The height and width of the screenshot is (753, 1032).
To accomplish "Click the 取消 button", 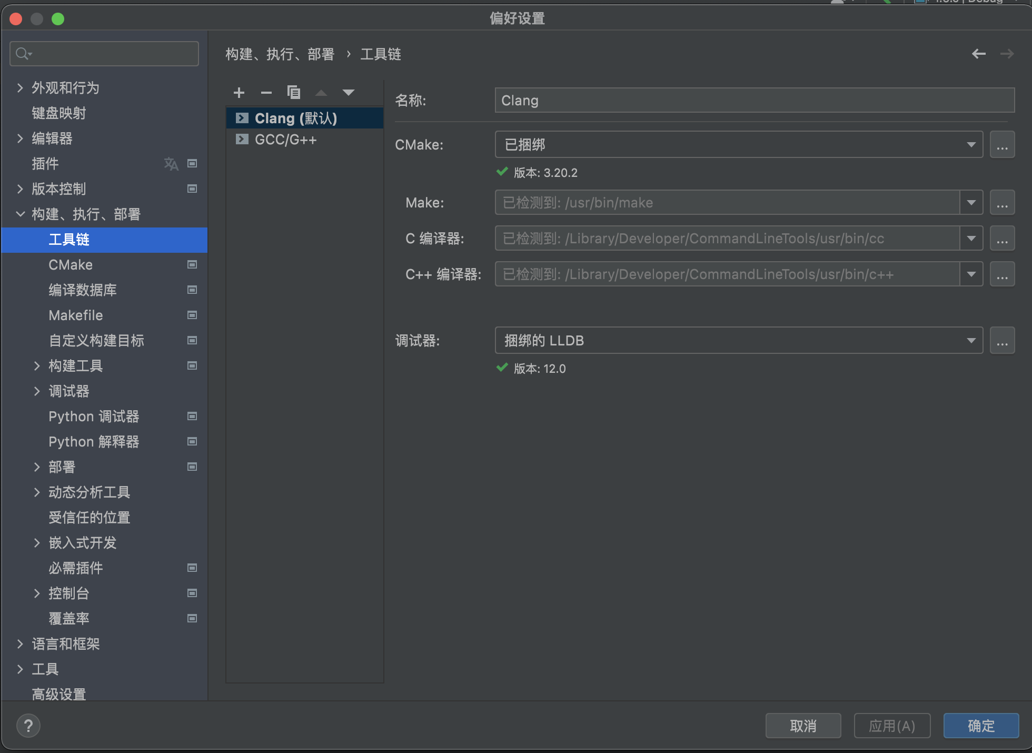I will point(803,726).
